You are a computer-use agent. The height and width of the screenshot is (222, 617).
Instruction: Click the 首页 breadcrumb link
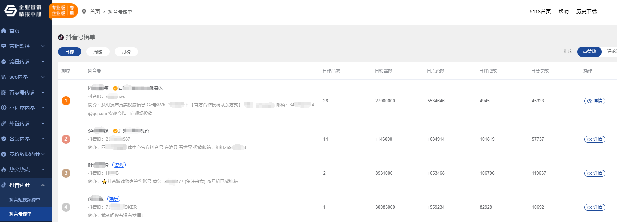(95, 12)
